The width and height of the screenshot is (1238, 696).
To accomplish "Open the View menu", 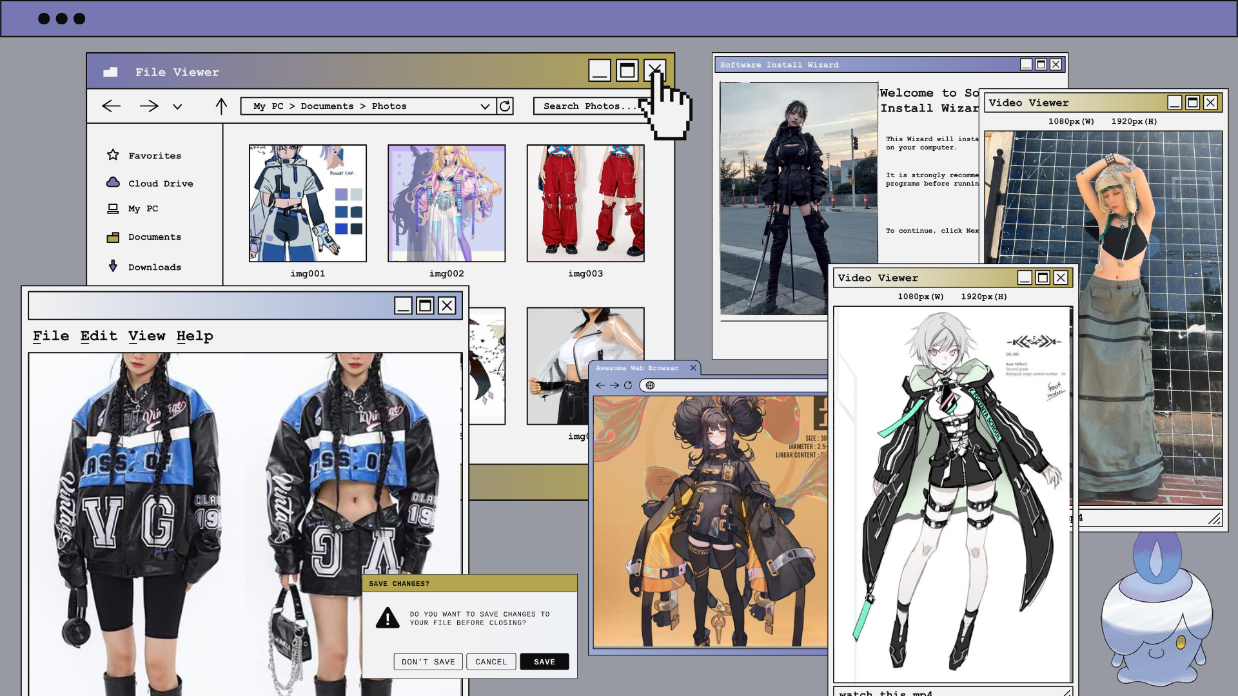I will pos(146,336).
